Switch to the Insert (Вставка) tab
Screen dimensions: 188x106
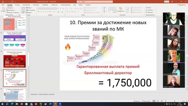coord(17,5)
